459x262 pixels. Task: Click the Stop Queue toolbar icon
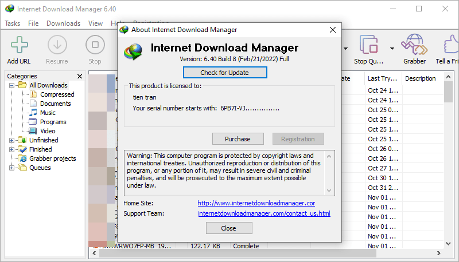coord(368,45)
